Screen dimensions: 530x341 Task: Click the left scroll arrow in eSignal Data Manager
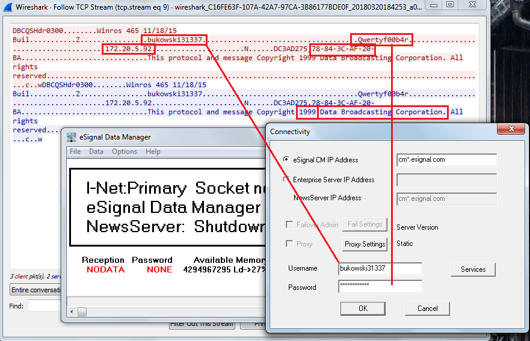[x=72, y=312]
